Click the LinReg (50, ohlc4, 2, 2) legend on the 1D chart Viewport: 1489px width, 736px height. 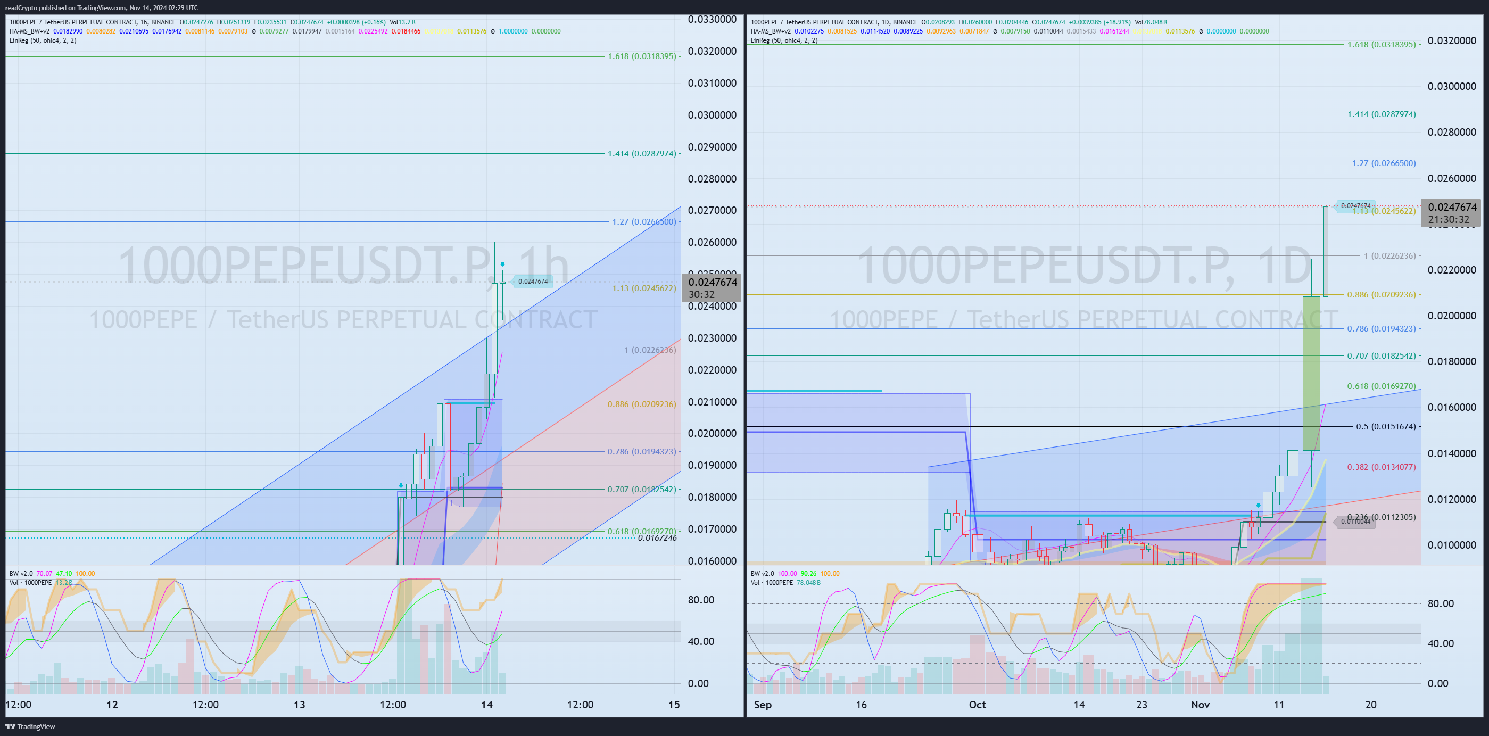pyautogui.click(x=784, y=40)
